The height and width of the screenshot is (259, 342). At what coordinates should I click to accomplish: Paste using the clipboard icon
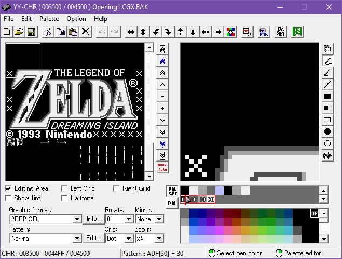[73, 32]
